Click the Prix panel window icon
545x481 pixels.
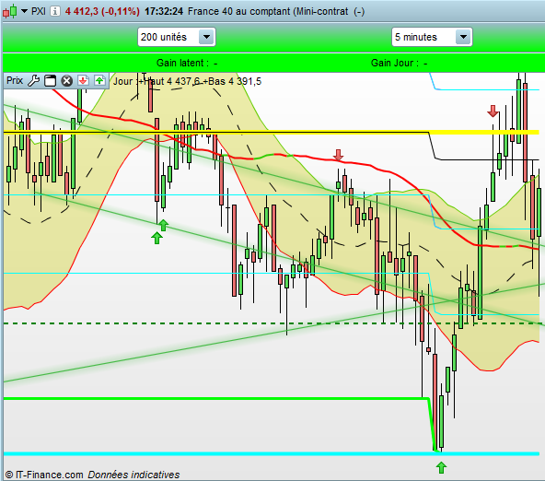[50, 81]
